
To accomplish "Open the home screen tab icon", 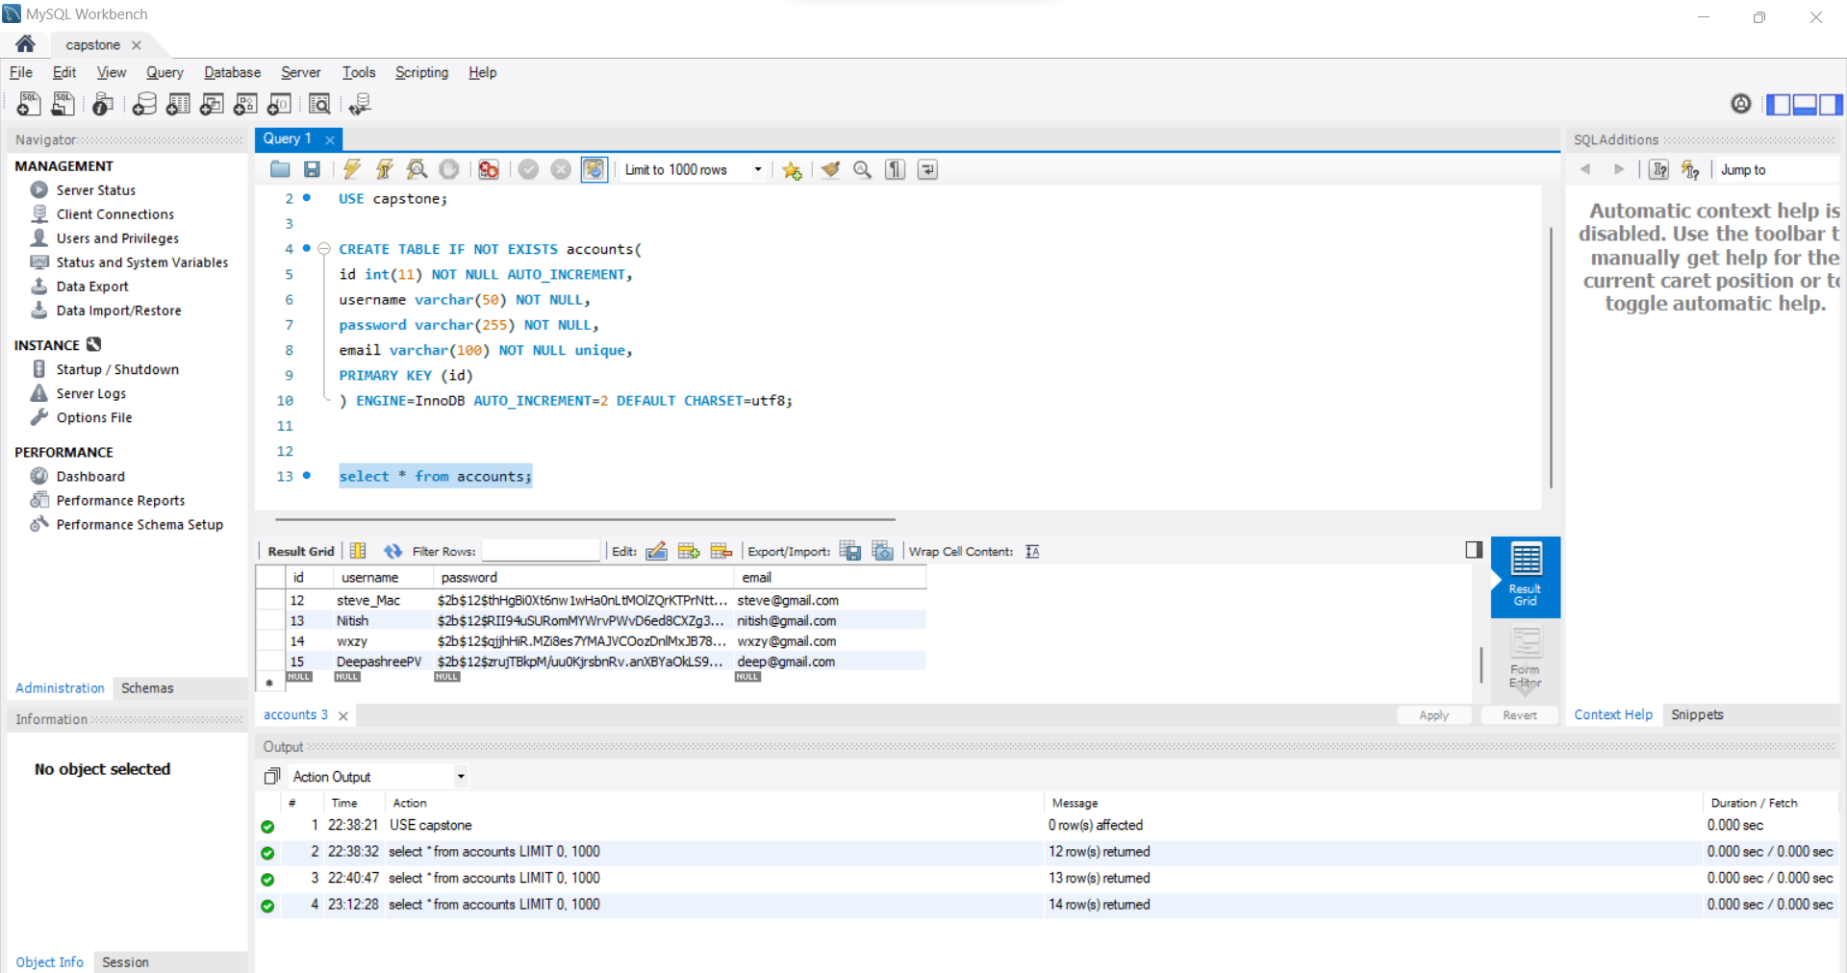I will click(26, 44).
